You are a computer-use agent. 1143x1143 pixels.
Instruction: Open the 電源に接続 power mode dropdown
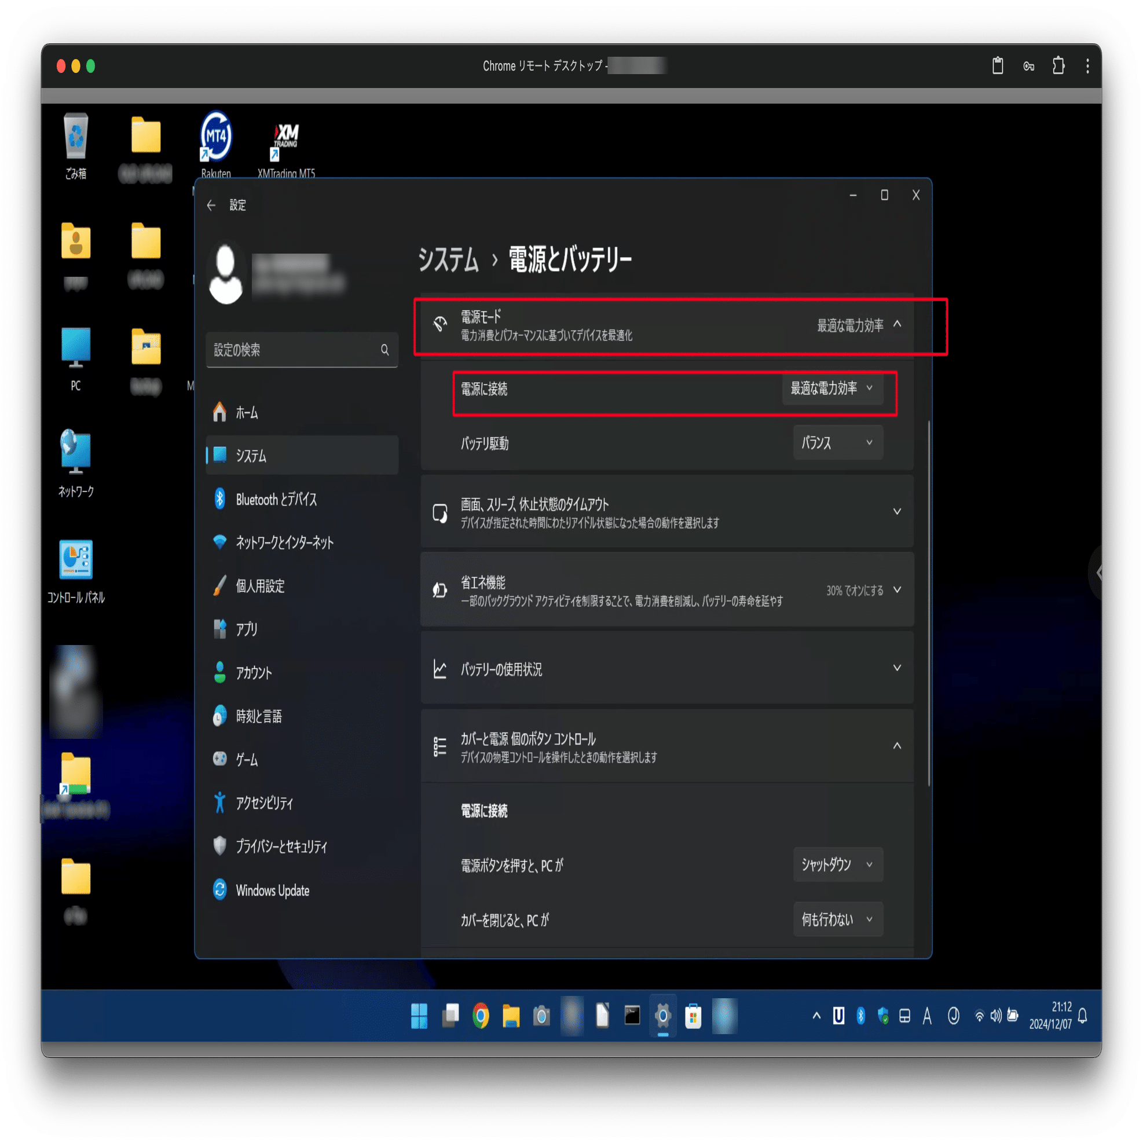tap(832, 388)
